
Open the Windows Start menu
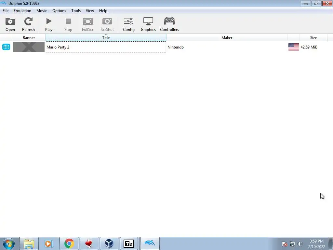[x=9, y=243]
